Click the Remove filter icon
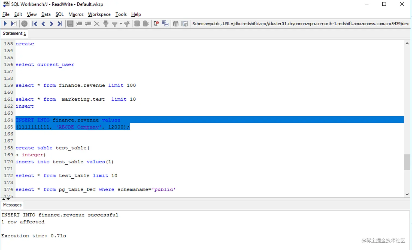 point(127,24)
